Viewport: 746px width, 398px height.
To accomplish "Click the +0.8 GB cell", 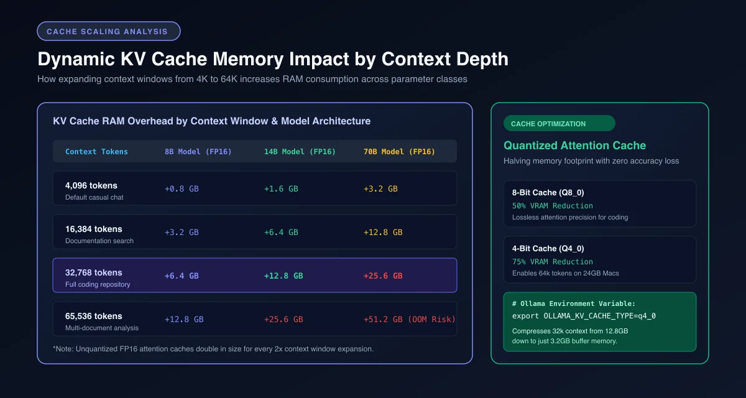I will pos(182,188).
